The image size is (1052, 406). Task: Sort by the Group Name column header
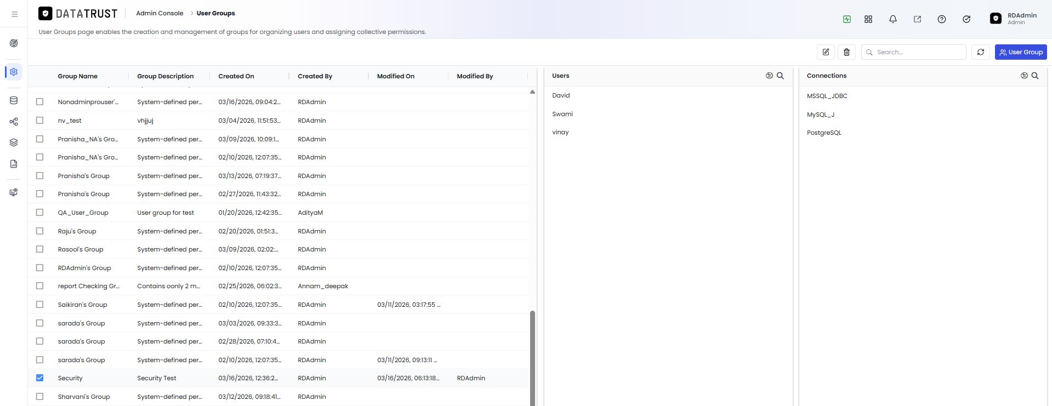[x=78, y=76]
